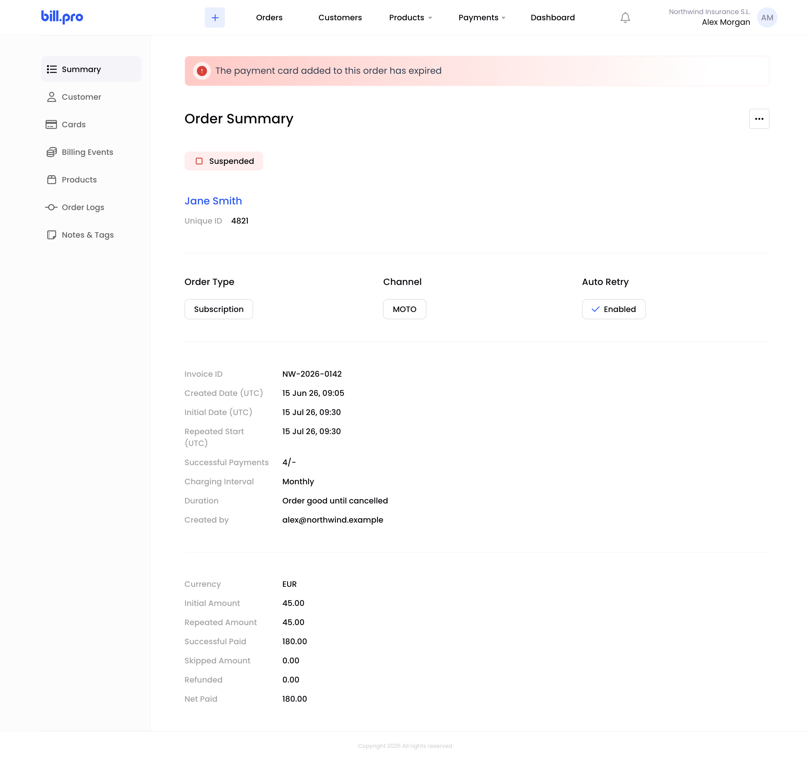
Task: Click the Subscription order type chip
Action: point(219,309)
